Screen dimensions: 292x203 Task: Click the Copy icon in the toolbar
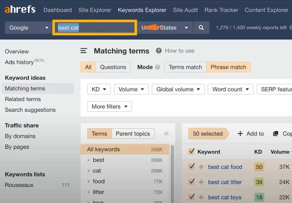(276, 133)
